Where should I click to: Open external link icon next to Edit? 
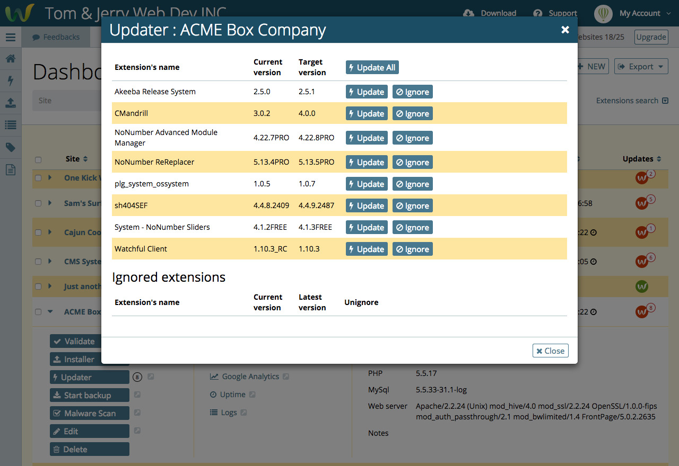(x=137, y=431)
